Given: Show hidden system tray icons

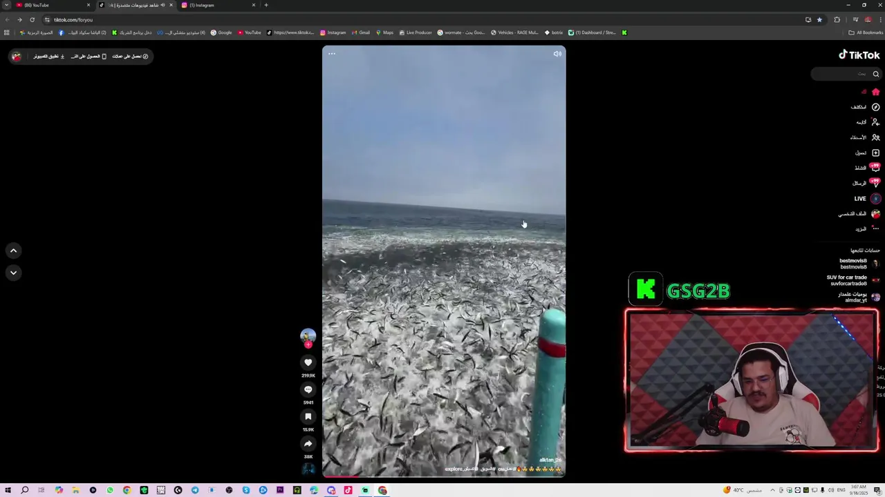Looking at the screenshot, I should (x=772, y=490).
